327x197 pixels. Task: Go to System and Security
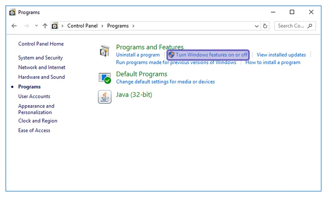coord(41,58)
